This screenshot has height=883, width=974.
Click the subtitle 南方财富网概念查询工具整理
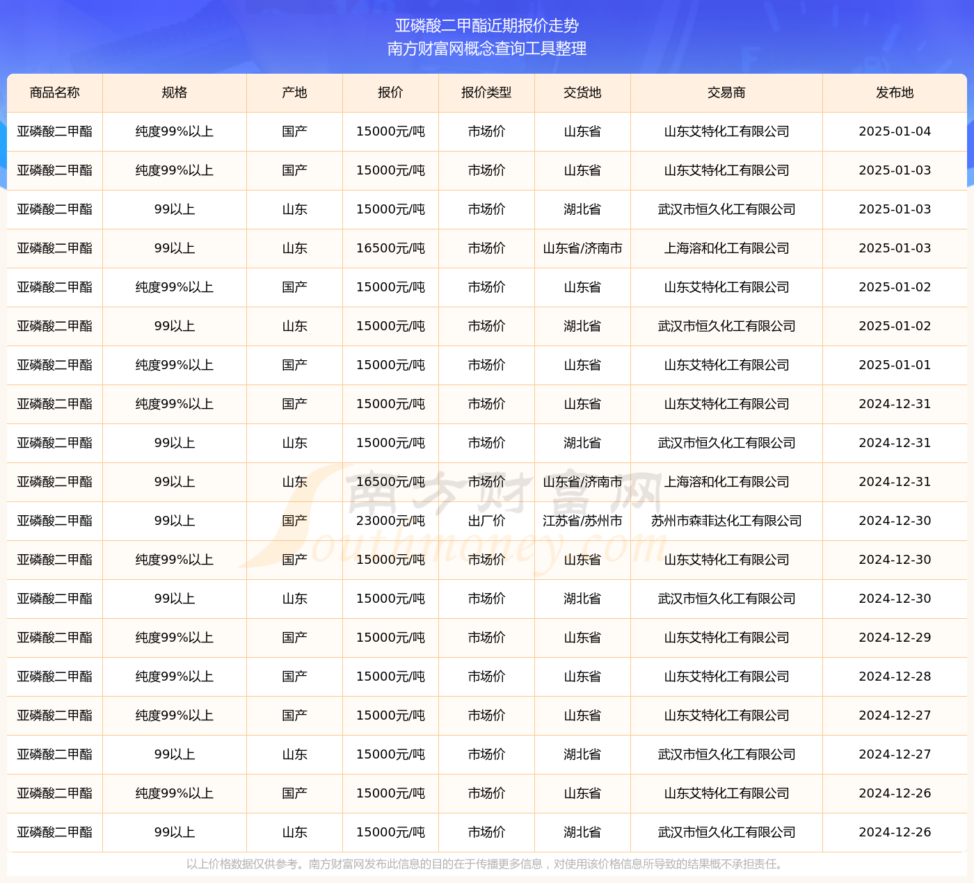(x=487, y=49)
